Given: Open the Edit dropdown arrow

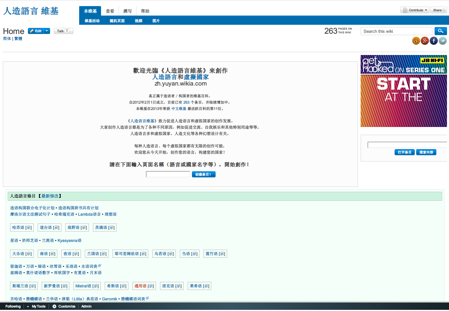Looking at the screenshot, I should click(47, 31).
